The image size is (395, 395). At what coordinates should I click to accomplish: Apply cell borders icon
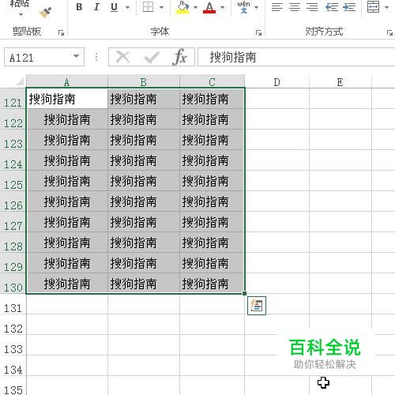tap(148, 7)
